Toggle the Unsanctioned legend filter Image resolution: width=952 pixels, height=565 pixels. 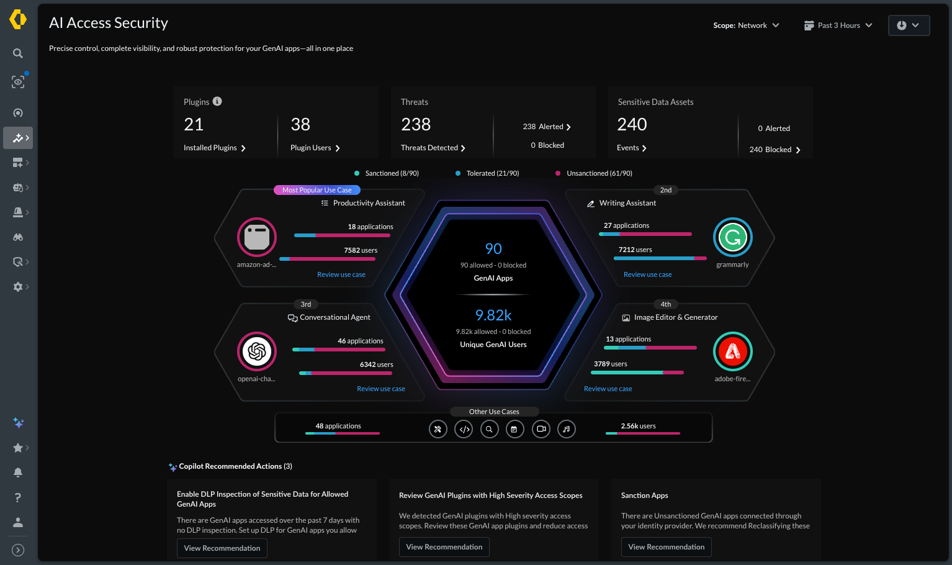pyautogui.click(x=594, y=173)
